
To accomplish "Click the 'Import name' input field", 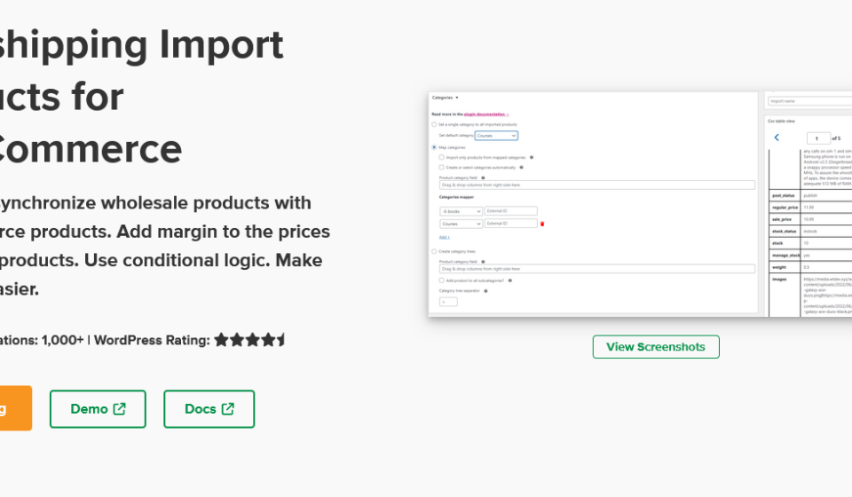I will 809,101.
